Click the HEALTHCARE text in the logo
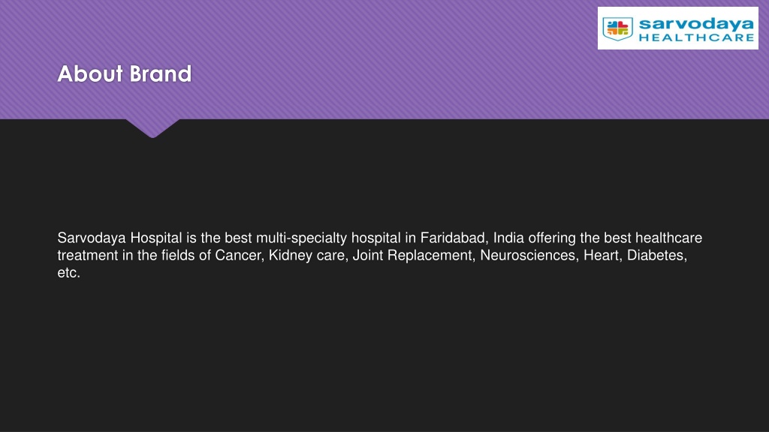This screenshot has width=769, height=432. [x=696, y=37]
